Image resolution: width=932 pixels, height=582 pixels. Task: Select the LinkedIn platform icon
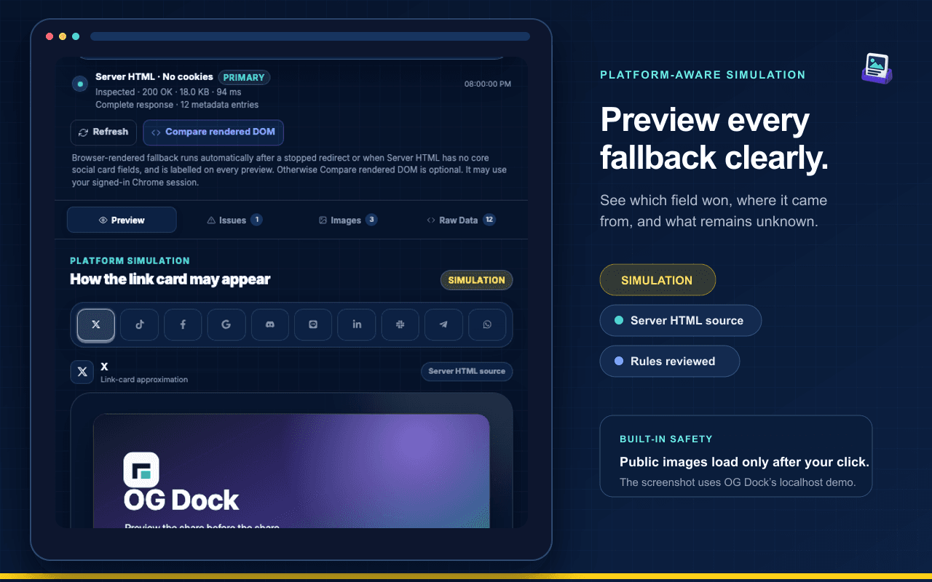(357, 324)
